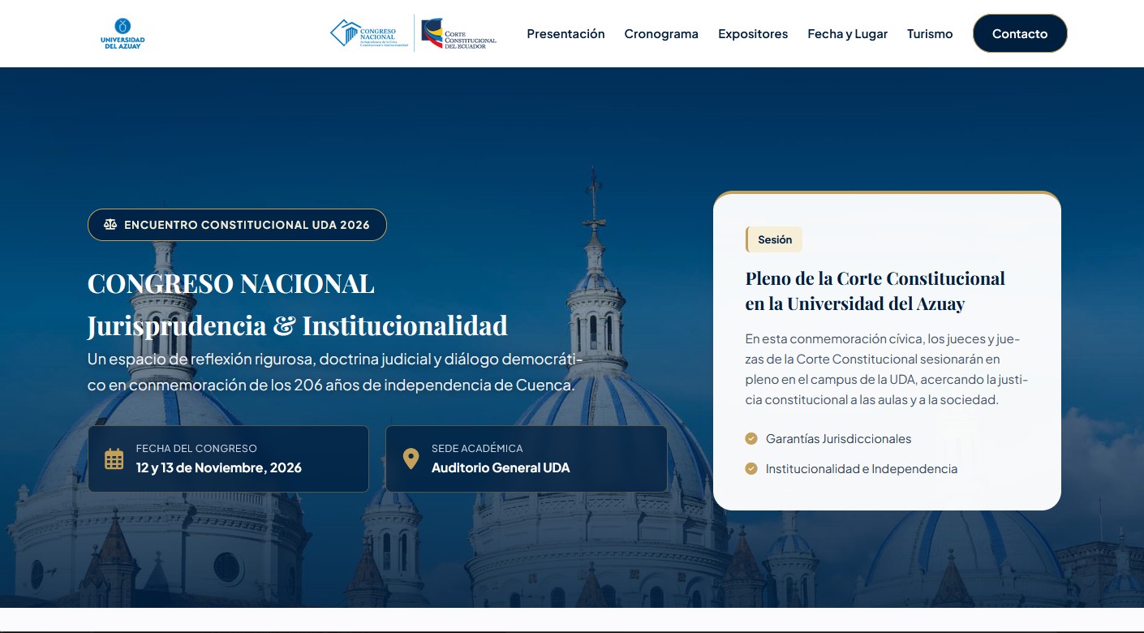Click the paragraph starting En esta conmemoración cívica
The width and height of the screenshot is (1144, 633).
[887, 369]
